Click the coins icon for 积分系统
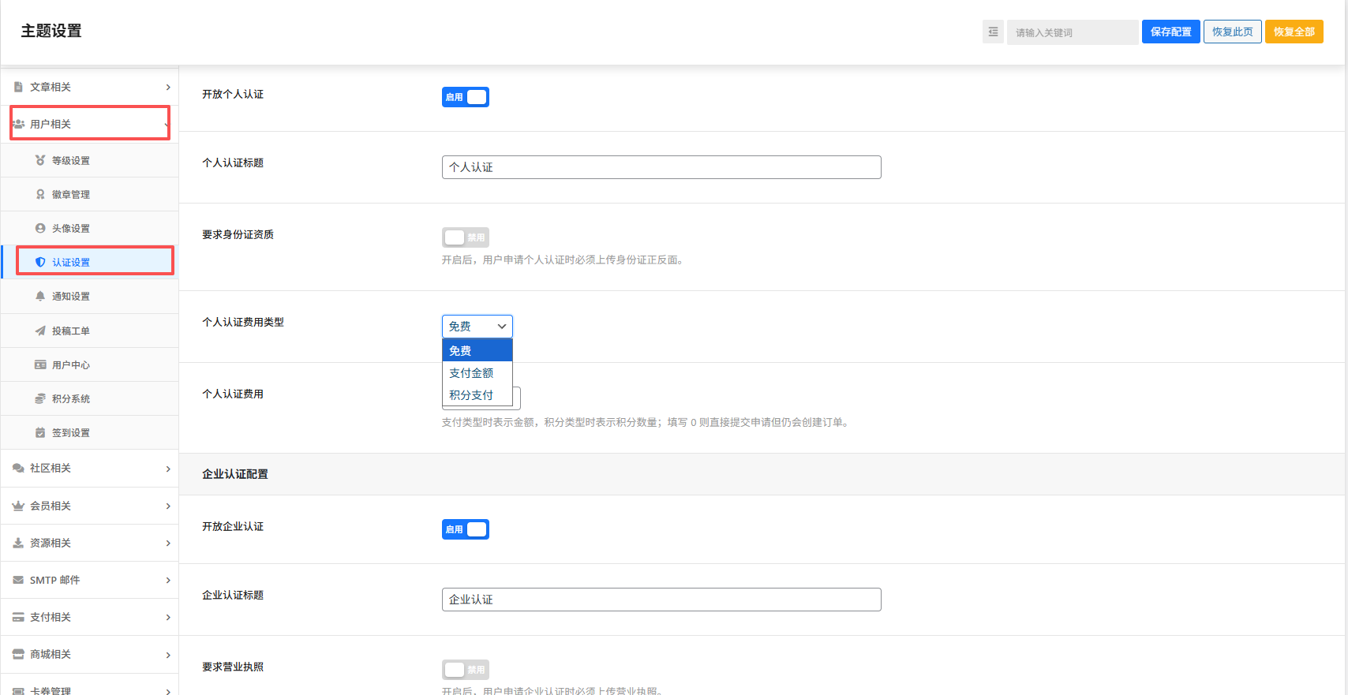 pyautogui.click(x=40, y=398)
